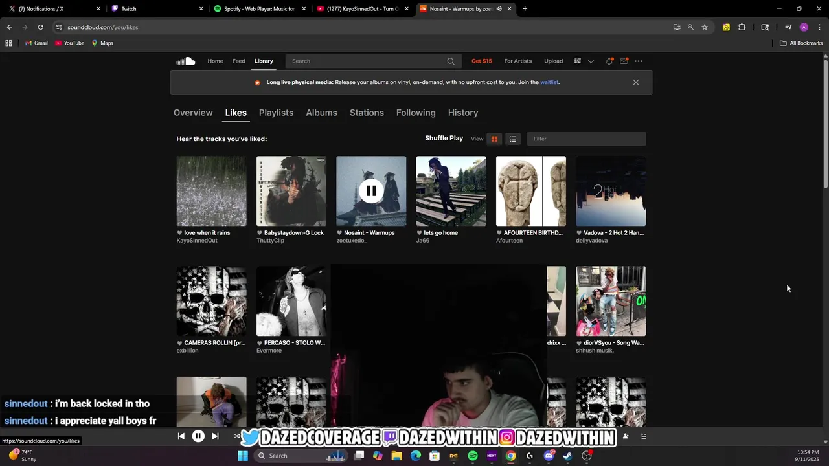829x466 pixels.
Task: Open the Feed page
Action: click(x=239, y=61)
